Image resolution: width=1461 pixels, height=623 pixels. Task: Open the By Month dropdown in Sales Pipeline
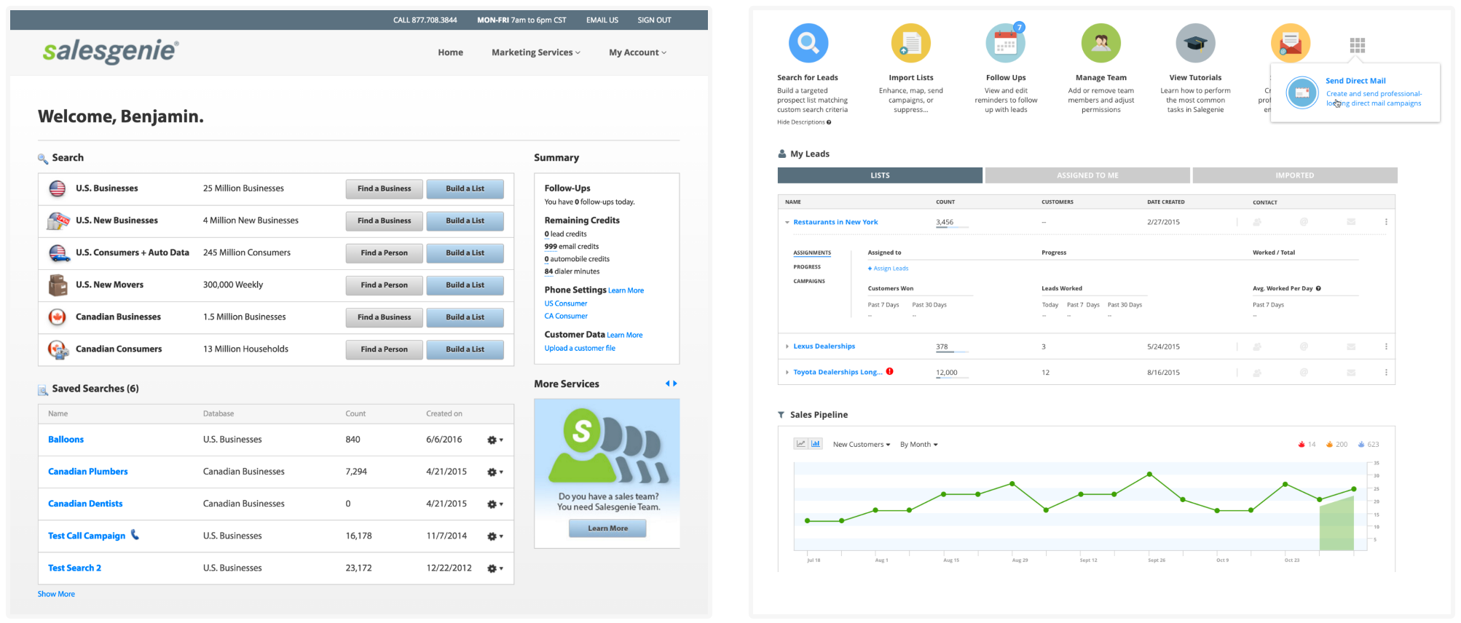pos(918,444)
